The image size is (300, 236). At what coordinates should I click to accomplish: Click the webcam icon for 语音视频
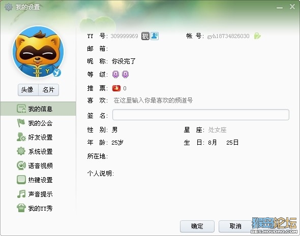(x=21, y=165)
